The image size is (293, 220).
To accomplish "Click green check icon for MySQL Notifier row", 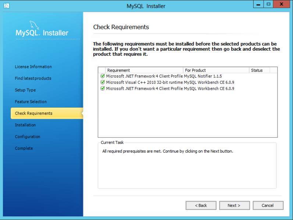I will [x=103, y=76].
